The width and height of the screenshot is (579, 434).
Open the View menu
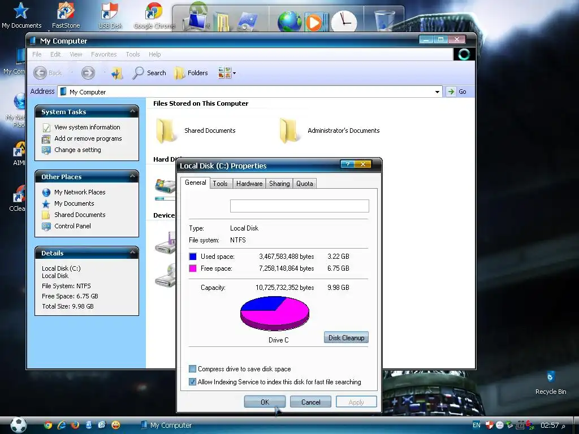[76, 54]
